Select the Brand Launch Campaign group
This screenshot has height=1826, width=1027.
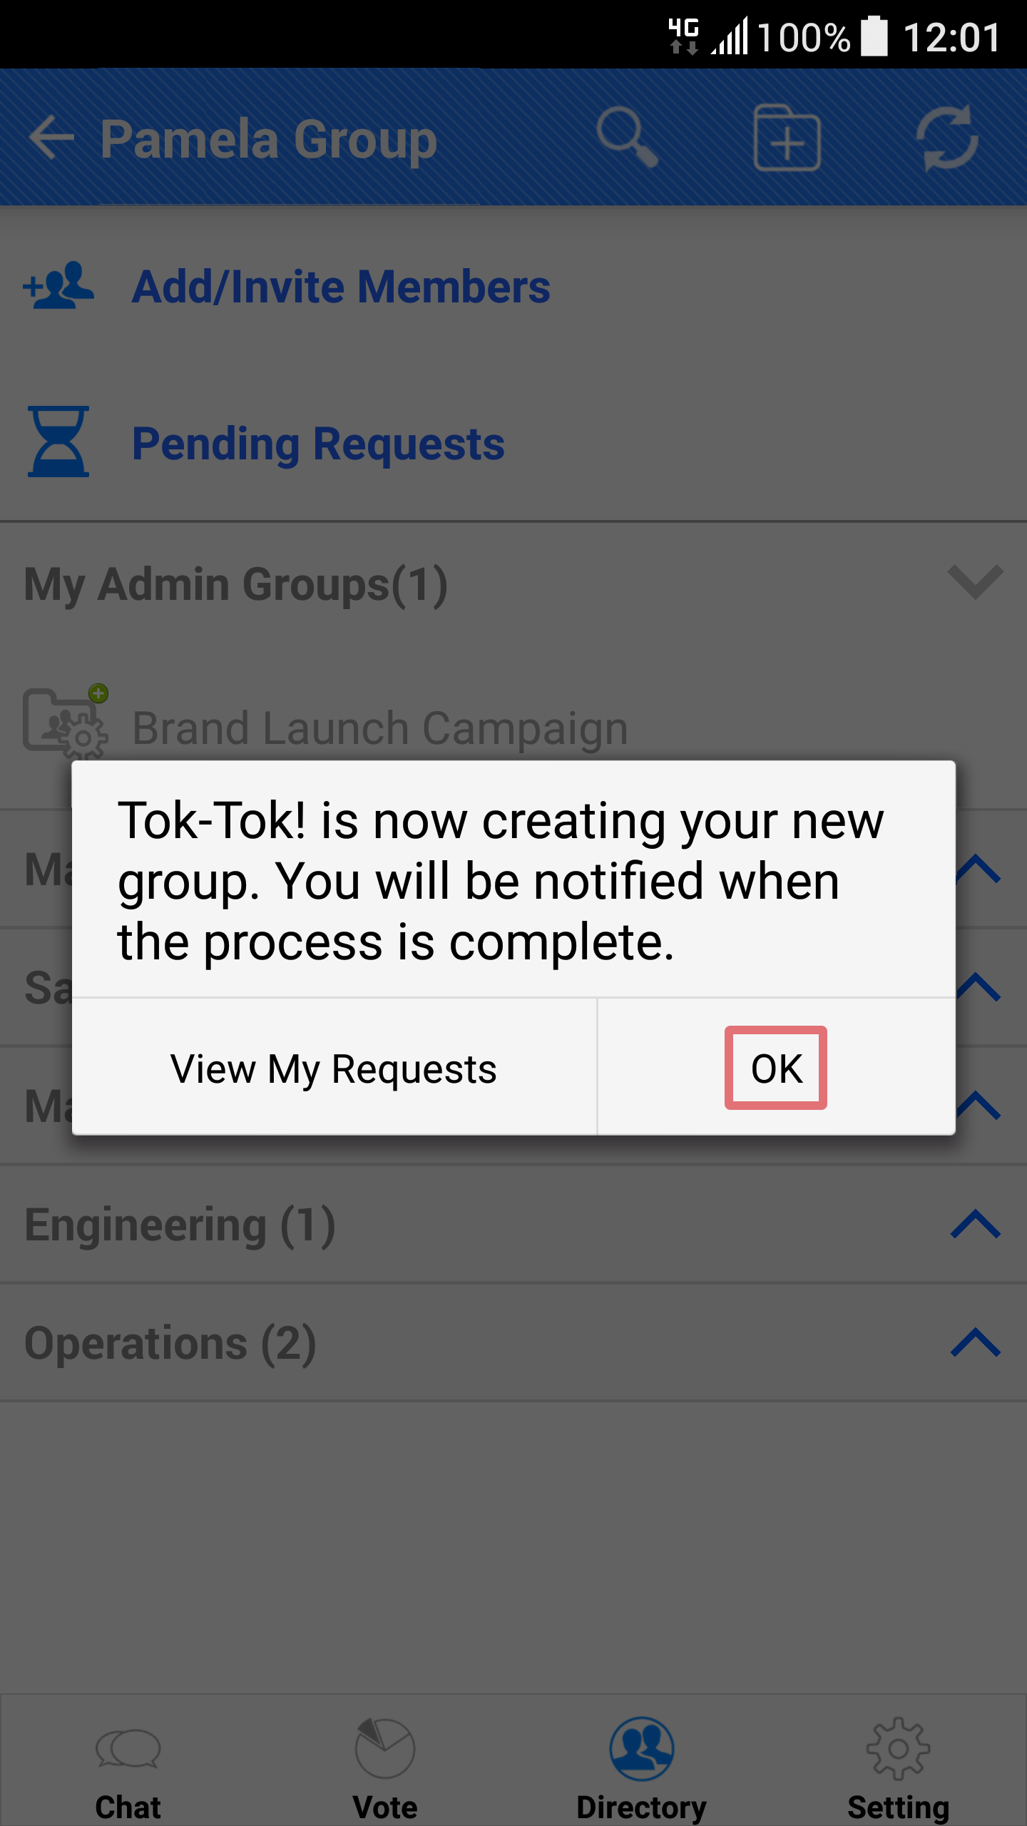point(380,728)
